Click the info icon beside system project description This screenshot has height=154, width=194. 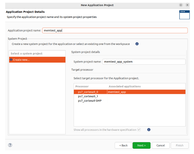pos(137,44)
